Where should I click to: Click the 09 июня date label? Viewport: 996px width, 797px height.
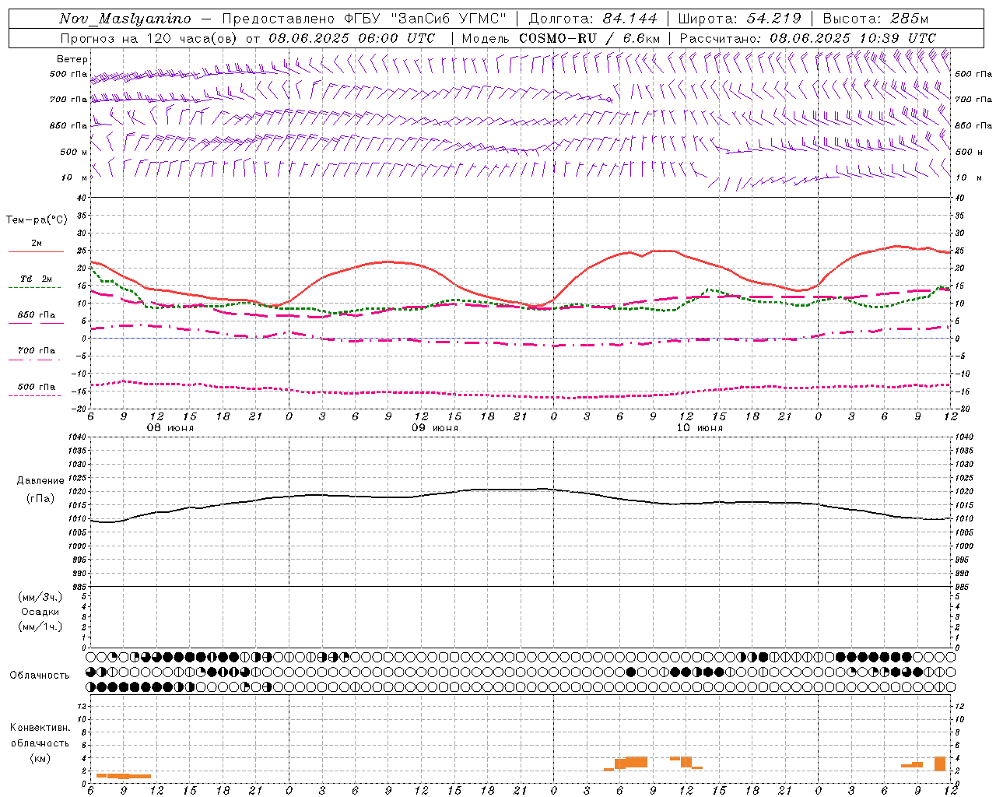(x=435, y=428)
